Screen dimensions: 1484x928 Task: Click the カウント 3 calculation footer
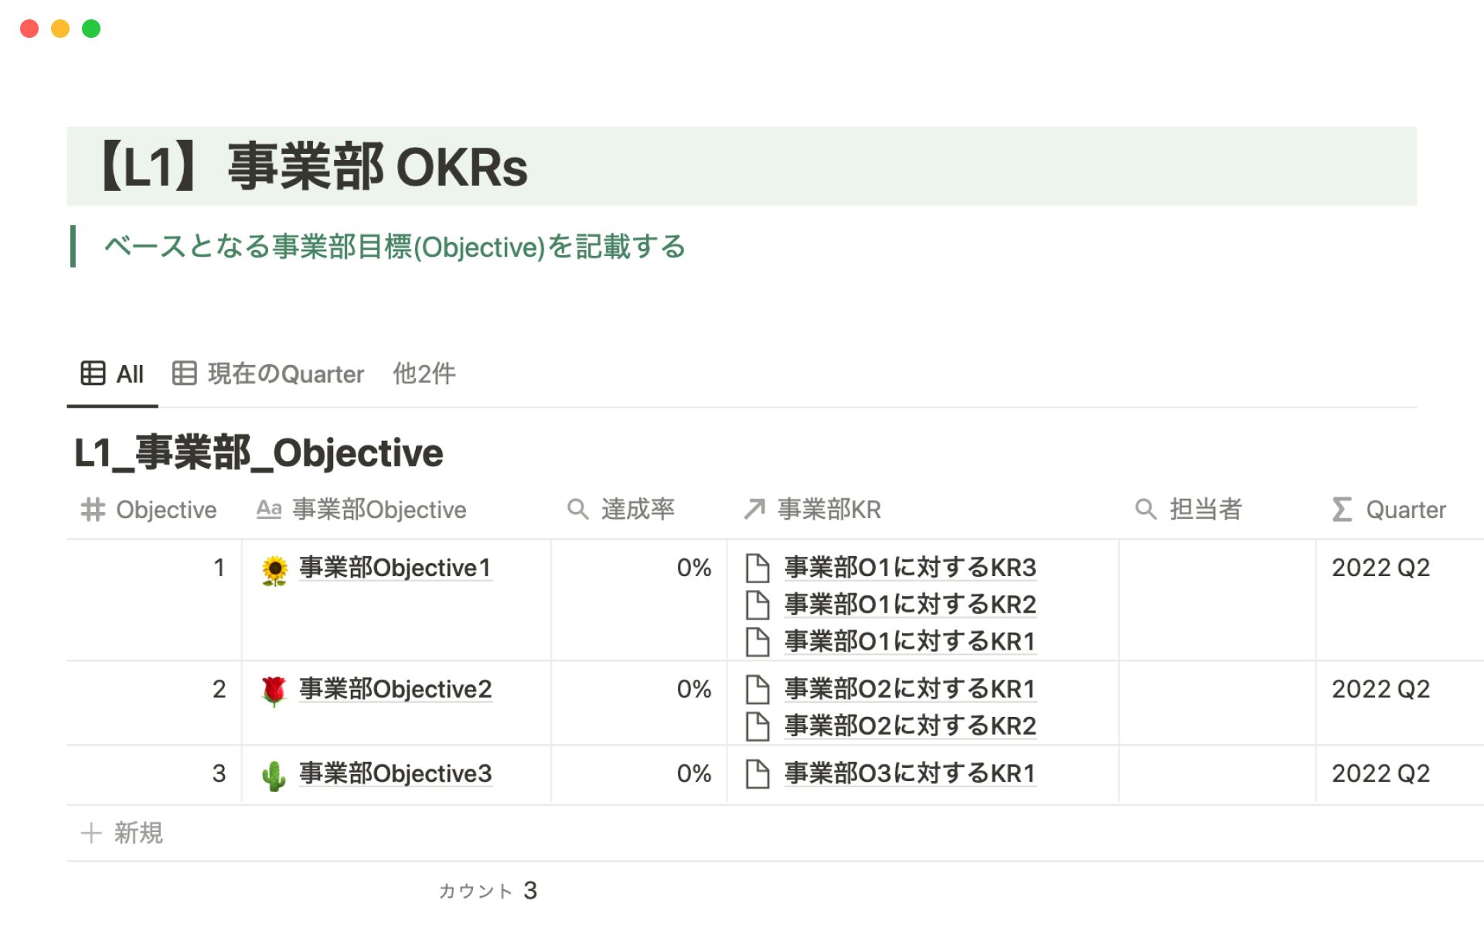(x=488, y=891)
